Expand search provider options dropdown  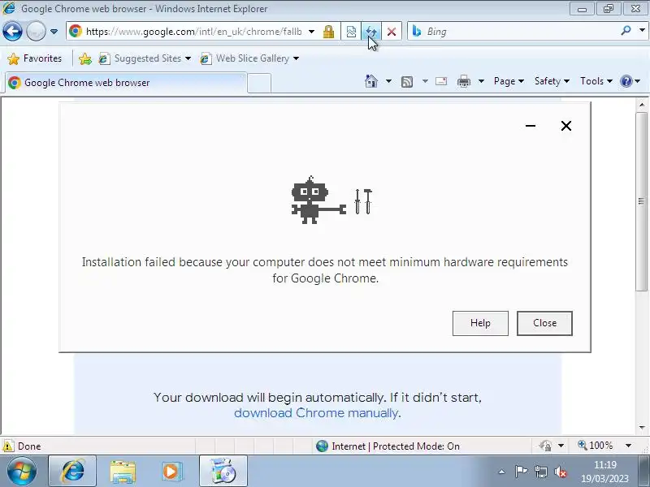642,31
